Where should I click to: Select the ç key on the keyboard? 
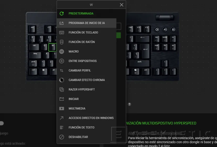pyautogui.click(x=136, y=55)
